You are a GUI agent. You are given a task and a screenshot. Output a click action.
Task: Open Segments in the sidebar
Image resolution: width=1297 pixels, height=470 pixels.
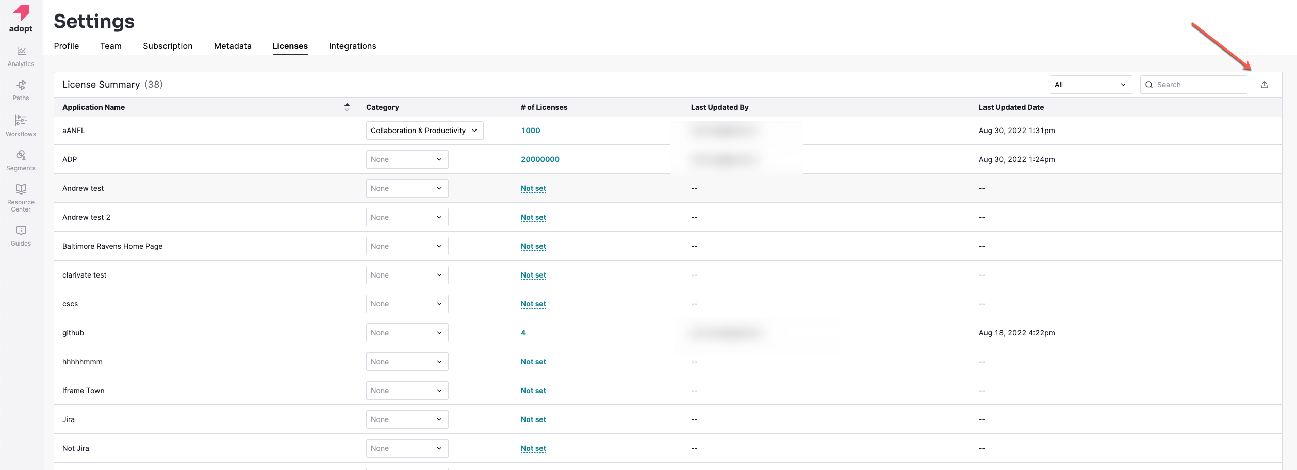click(21, 161)
